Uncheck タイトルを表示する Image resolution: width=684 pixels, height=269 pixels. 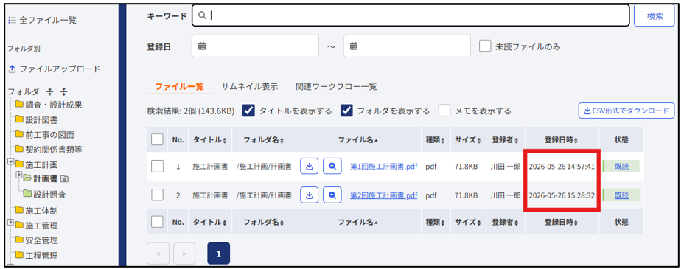[x=248, y=111]
